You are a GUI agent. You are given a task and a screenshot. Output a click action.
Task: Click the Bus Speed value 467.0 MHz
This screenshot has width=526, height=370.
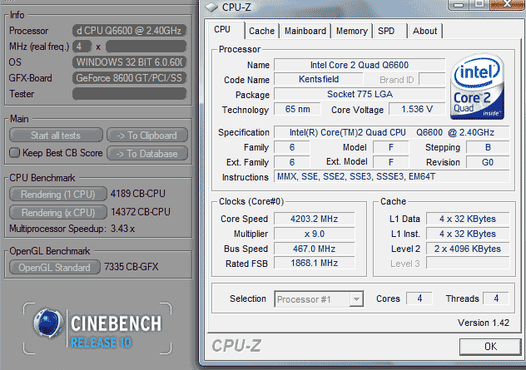[315, 249]
